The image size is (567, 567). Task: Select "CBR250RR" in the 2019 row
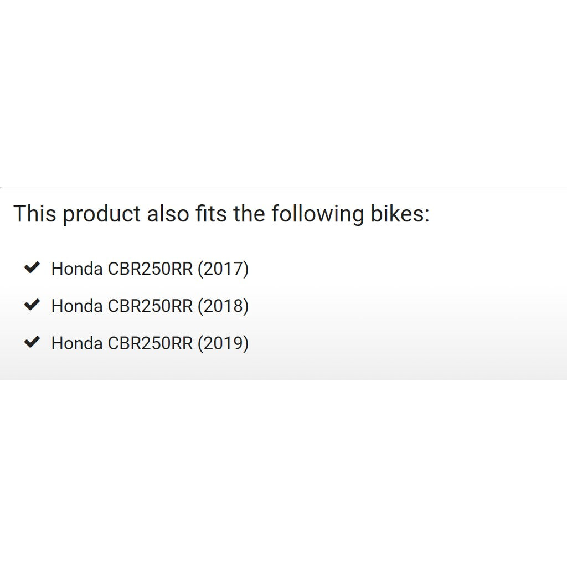pos(150,344)
